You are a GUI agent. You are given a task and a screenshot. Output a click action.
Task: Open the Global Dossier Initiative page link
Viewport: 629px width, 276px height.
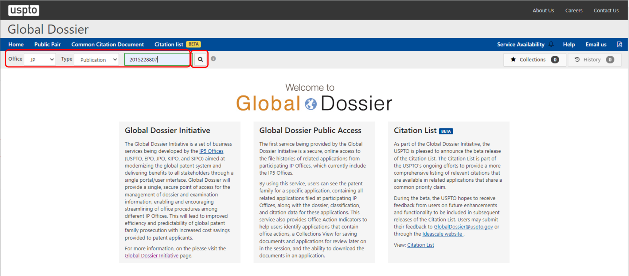click(x=151, y=255)
